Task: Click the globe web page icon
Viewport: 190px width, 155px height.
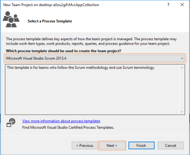Action: 11,123
